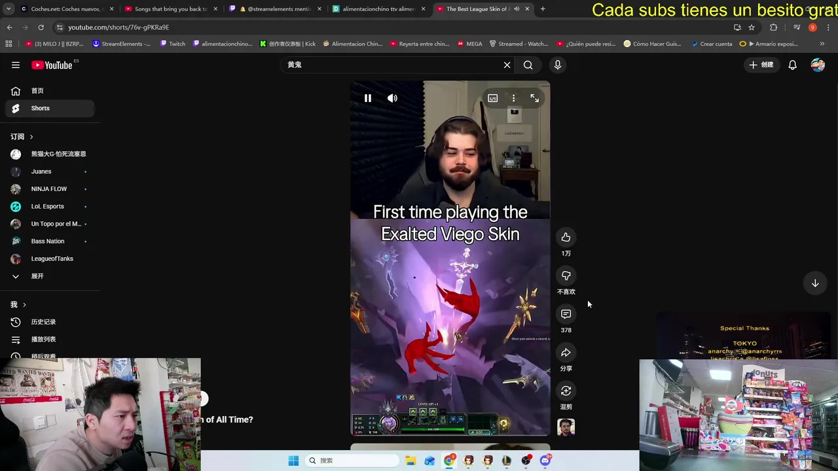Open the Juanes subscription channel
The width and height of the screenshot is (838, 471).
pyautogui.click(x=49, y=171)
